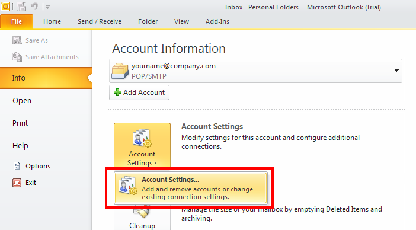
Task: Click the Add Account button
Action: (x=139, y=92)
